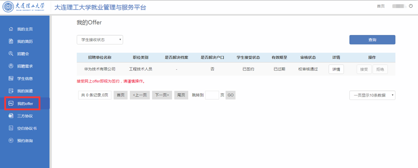
Task: Click the icon beside 学生信息
Action: pyautogui.click(x=11, y=78)
